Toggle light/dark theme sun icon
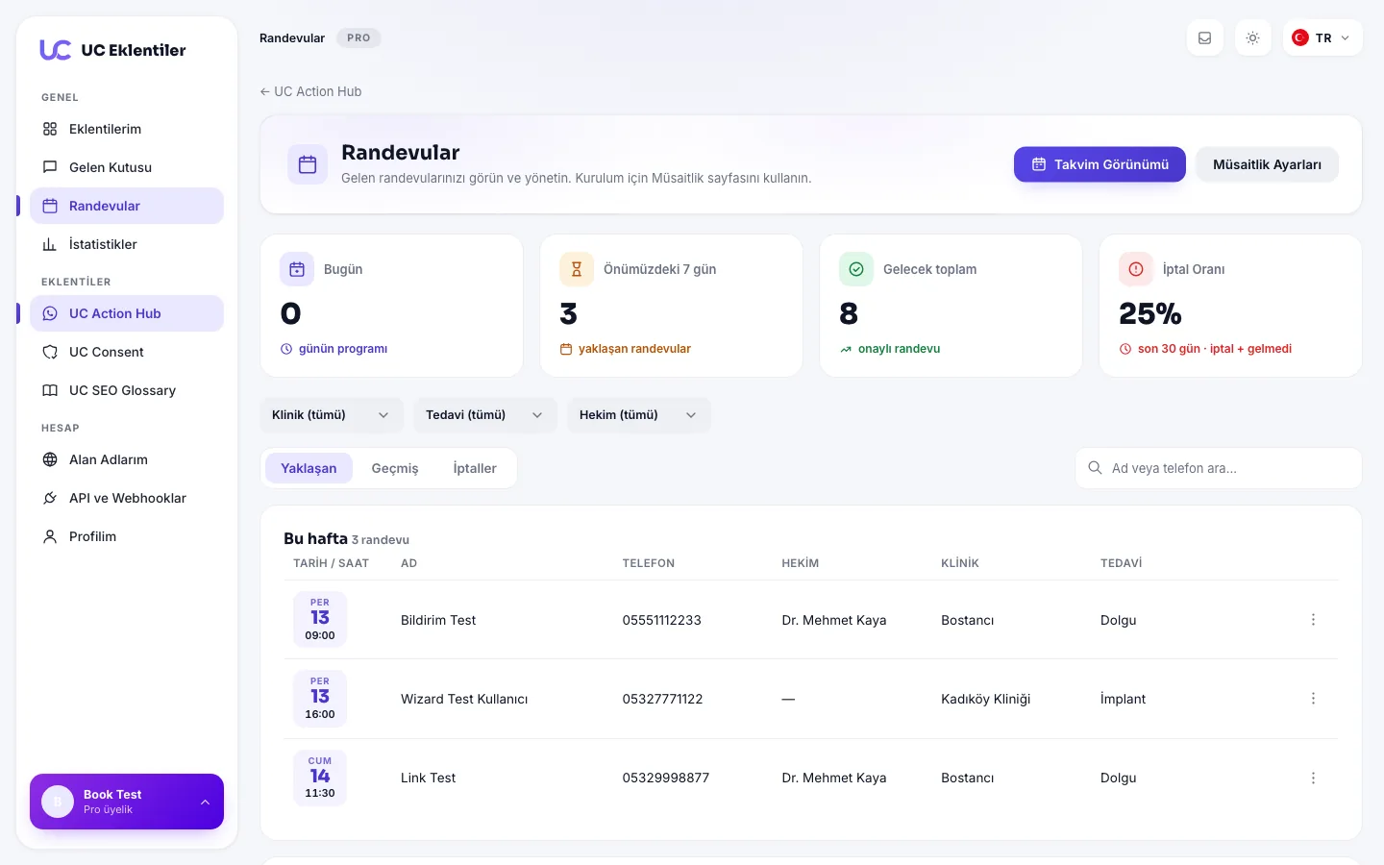1384x865 pixels. tap(1252, 37)
